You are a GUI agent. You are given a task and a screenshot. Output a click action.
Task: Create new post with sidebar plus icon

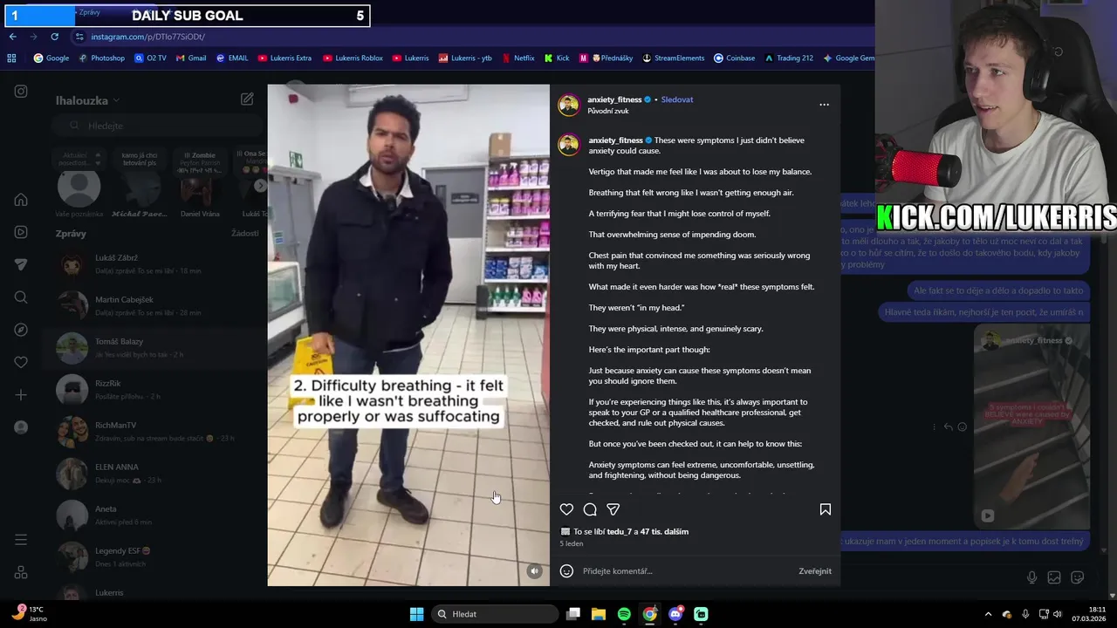click(21, 395)
